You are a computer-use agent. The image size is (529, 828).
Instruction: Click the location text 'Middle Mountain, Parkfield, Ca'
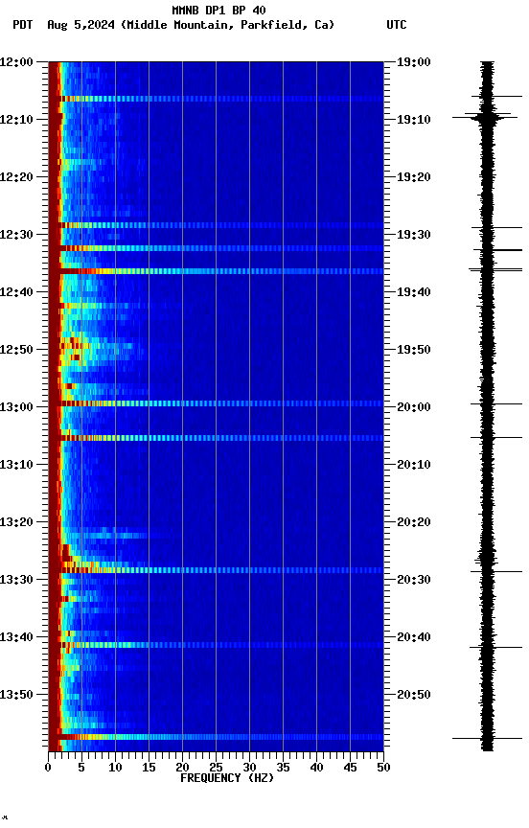tap(227, 25)
